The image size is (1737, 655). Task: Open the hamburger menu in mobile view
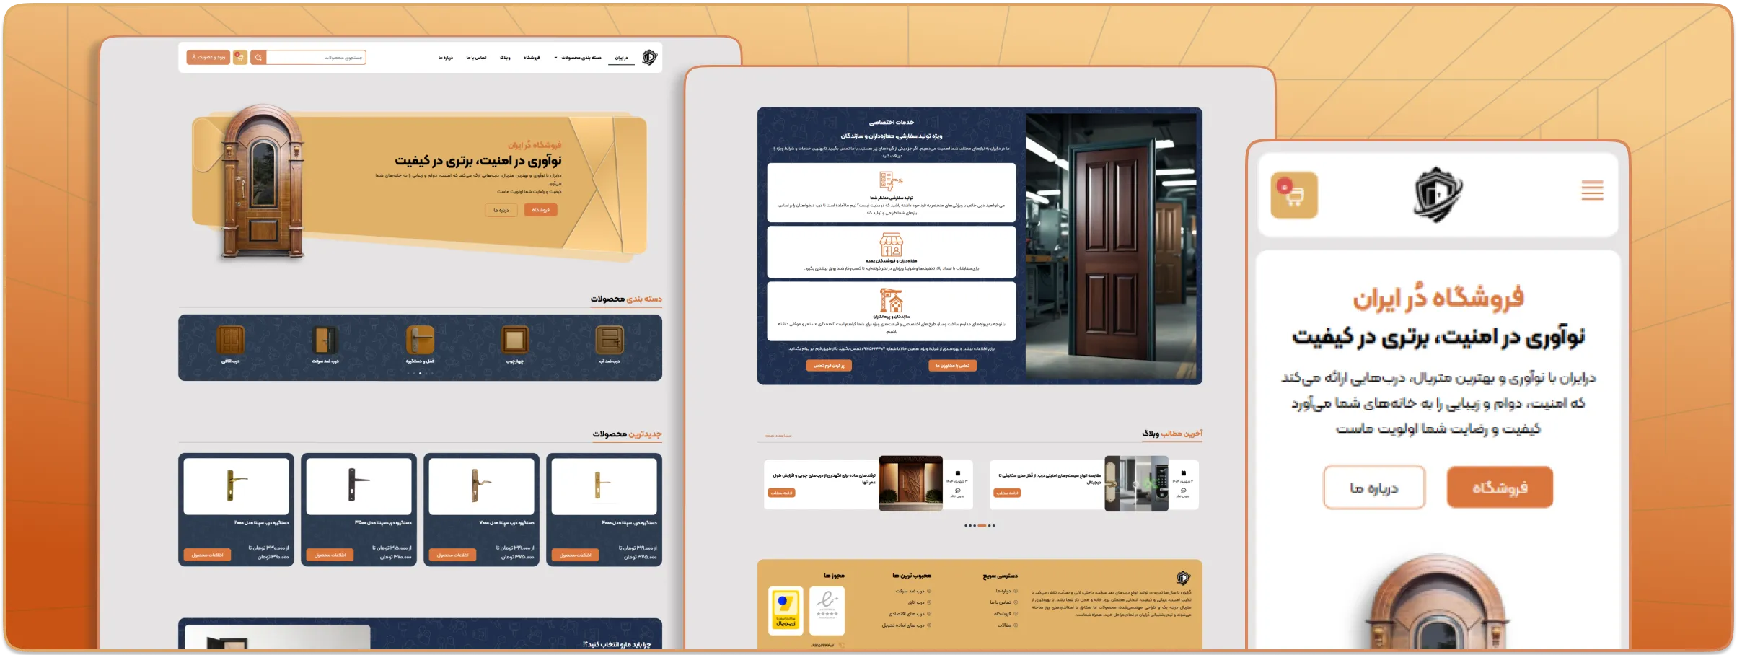coord(1592,191)
